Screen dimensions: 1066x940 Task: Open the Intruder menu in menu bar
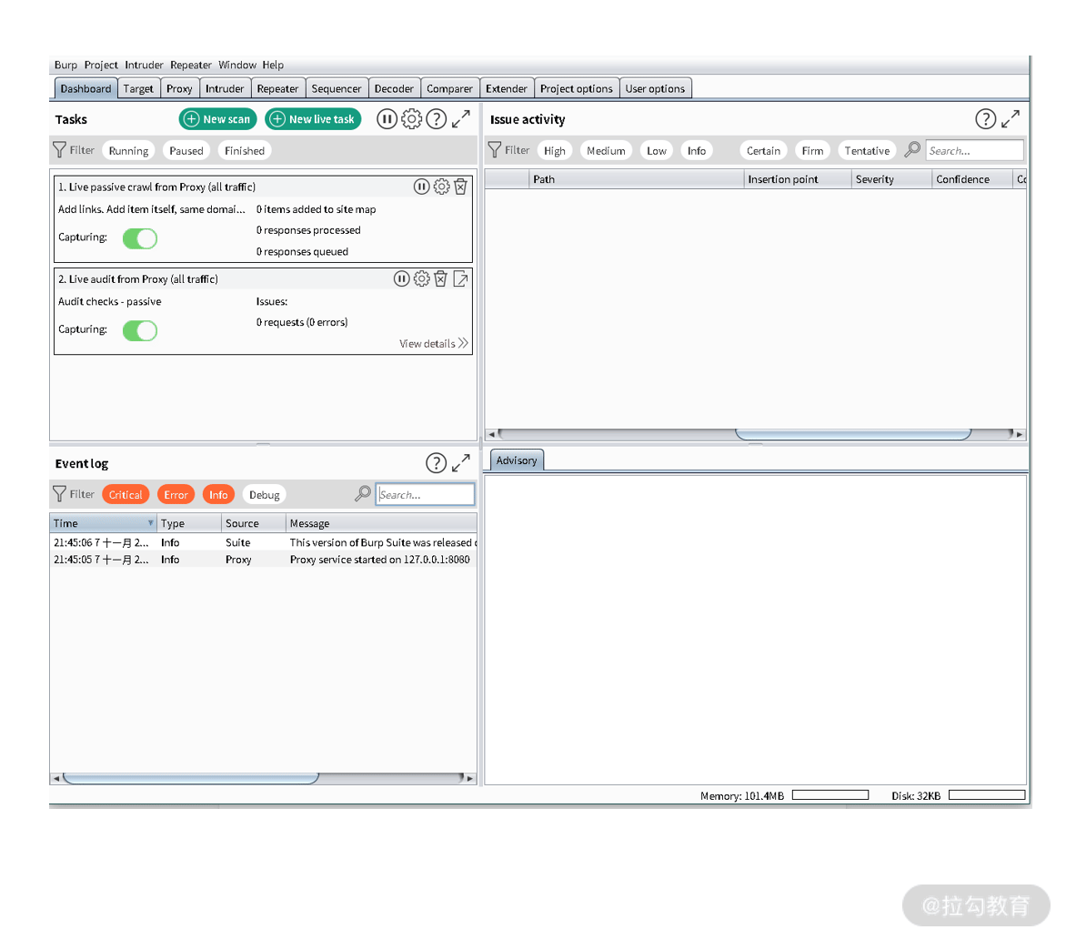[144, 65]
